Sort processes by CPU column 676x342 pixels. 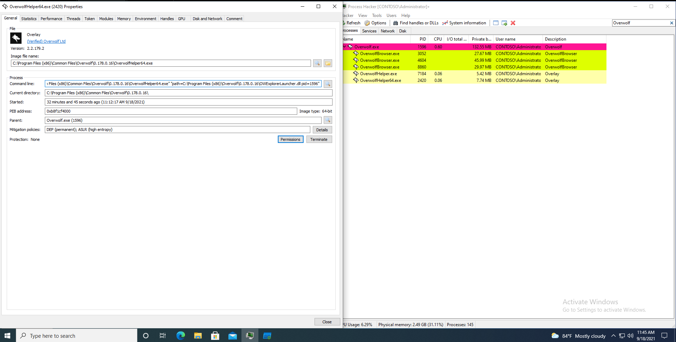[437, 39]
